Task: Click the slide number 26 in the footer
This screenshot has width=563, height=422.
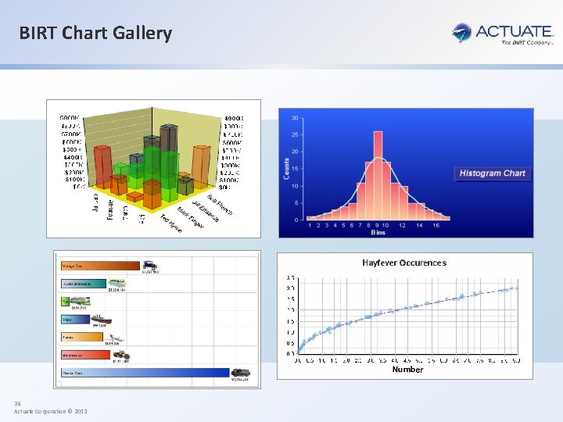Action: (x=17, y=404)
